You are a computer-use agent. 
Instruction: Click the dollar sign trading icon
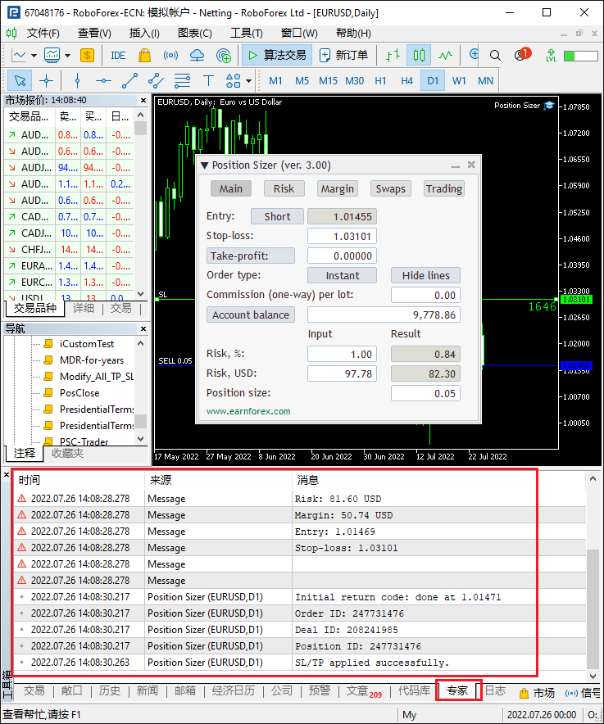[x=87, y=56]
